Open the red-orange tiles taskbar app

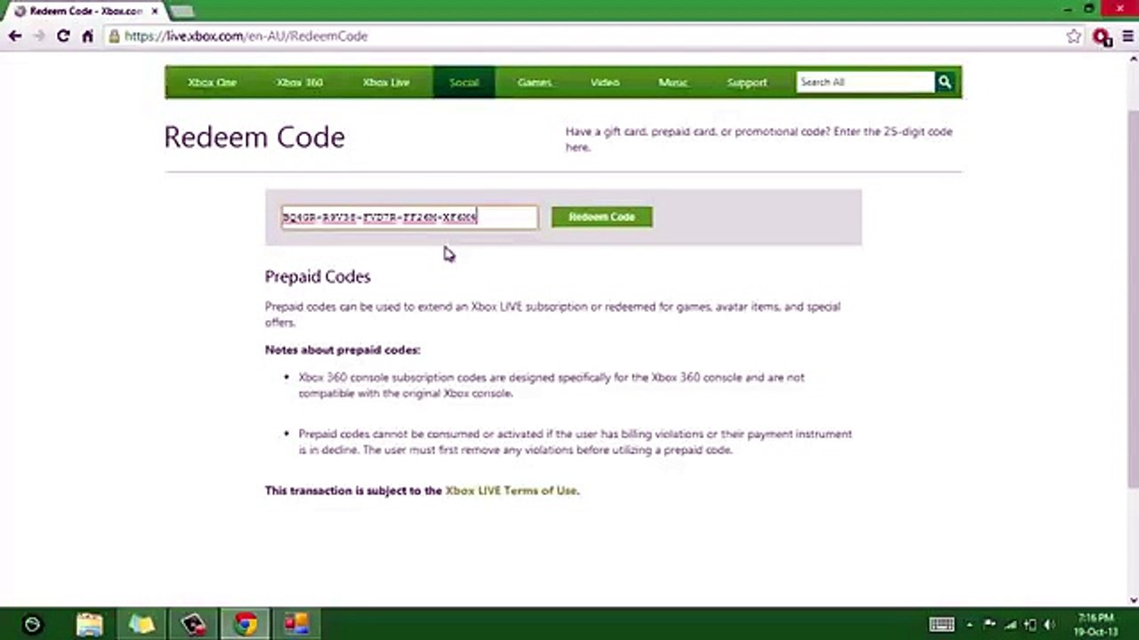click(x=296, y=624)
